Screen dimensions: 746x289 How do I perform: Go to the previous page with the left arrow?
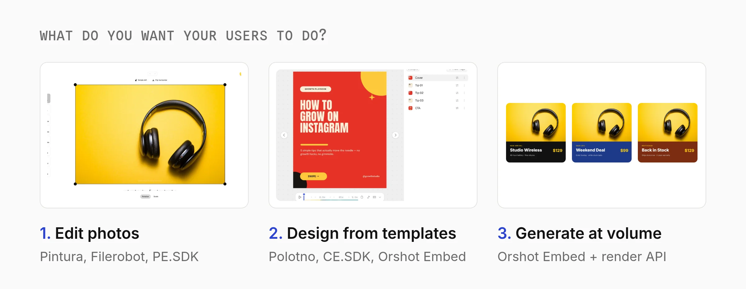click(284, 135)
